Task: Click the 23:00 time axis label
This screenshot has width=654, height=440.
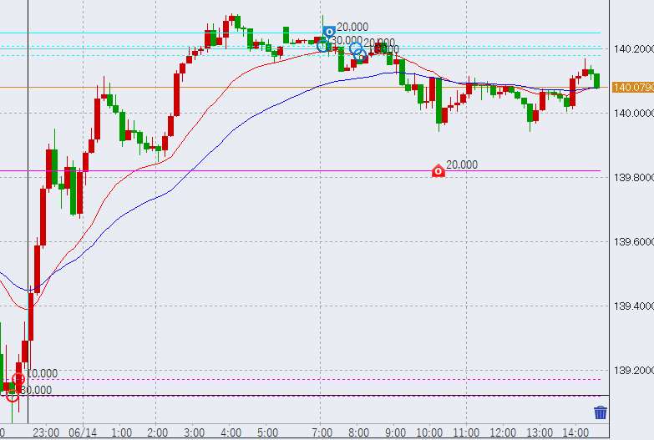Action: click(46, 432)
